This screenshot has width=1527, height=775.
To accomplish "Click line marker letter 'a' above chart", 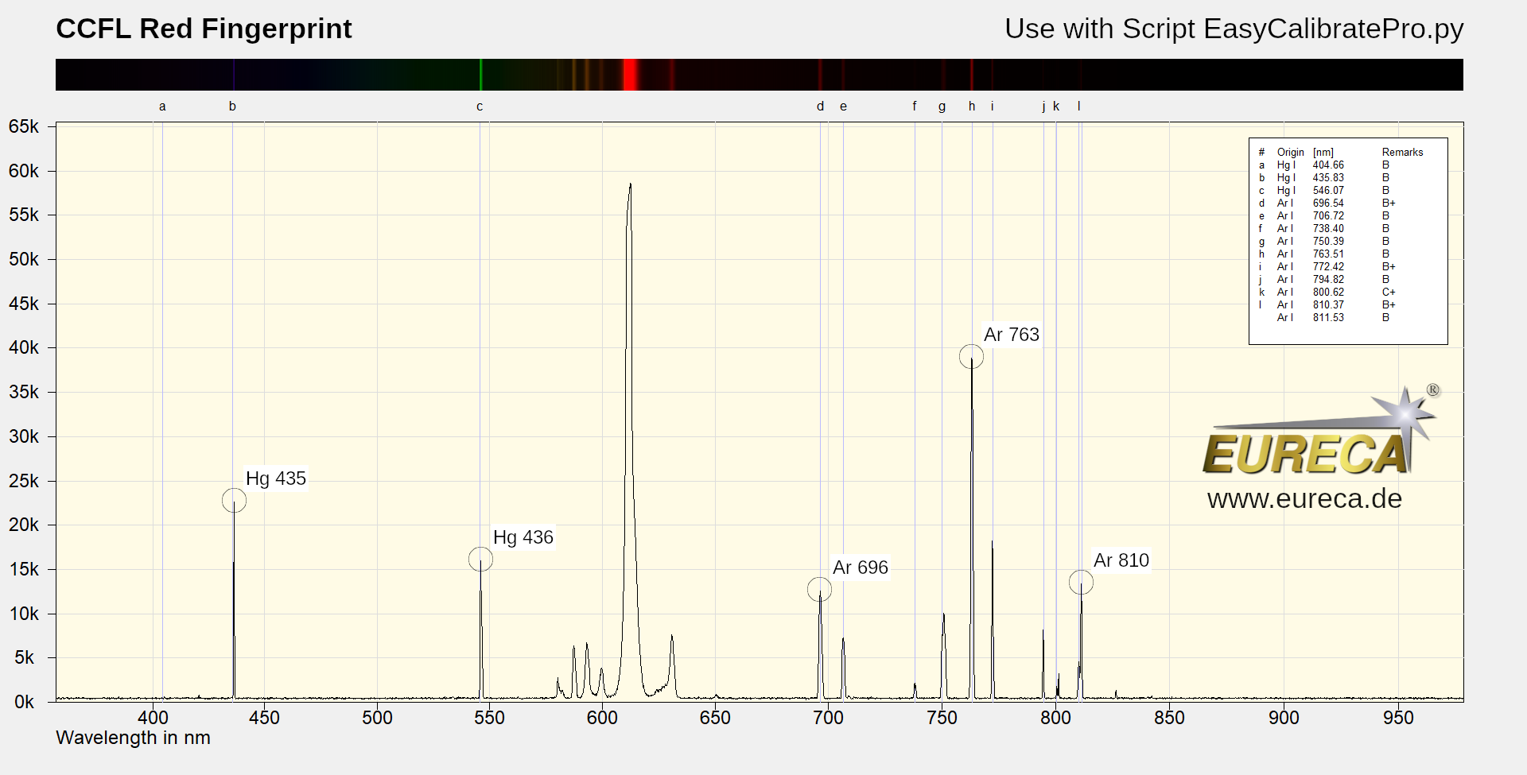I will coord(162,107).
